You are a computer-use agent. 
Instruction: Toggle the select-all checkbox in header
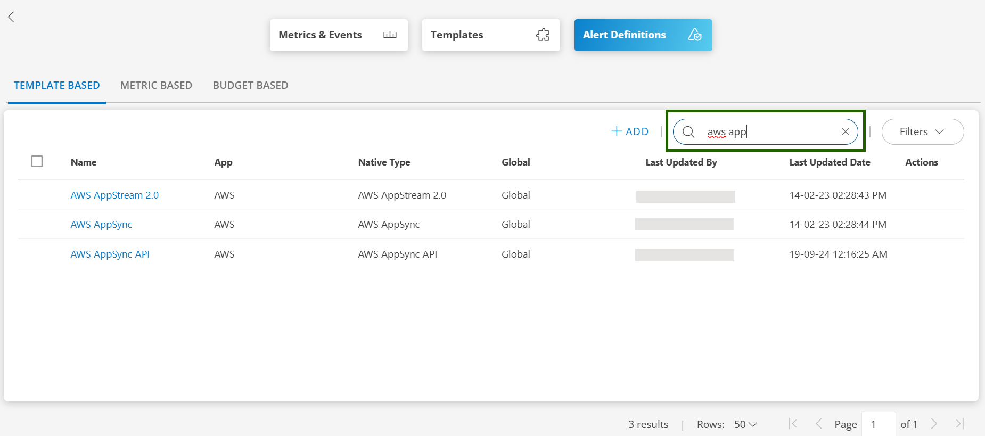pos(37,161)
